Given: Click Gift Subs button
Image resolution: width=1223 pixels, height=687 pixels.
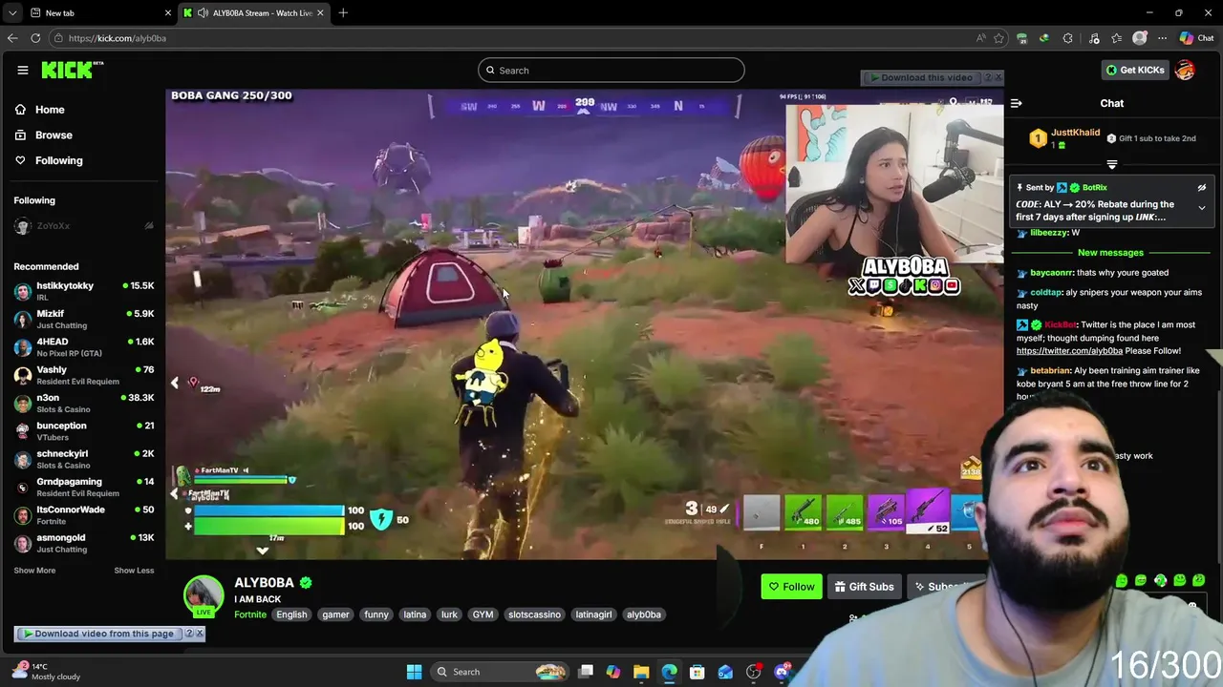Looking at the screenshot, I should 864,587.
